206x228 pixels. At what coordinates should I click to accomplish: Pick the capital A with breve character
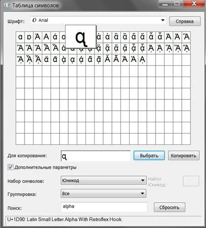pyautogui.click(x=107, y=60)
